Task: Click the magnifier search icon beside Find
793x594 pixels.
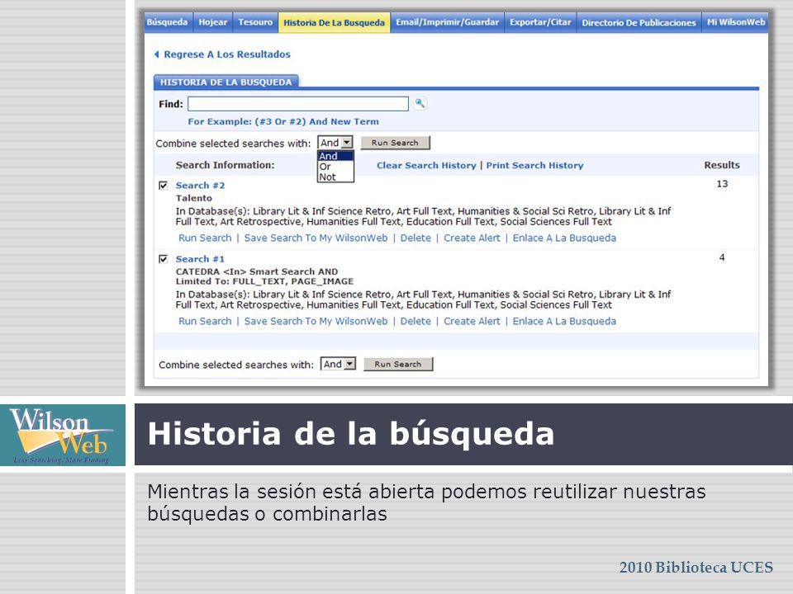Action: pos(420,104)
